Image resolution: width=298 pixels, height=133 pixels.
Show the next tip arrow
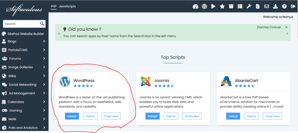(x=287, y=34)
